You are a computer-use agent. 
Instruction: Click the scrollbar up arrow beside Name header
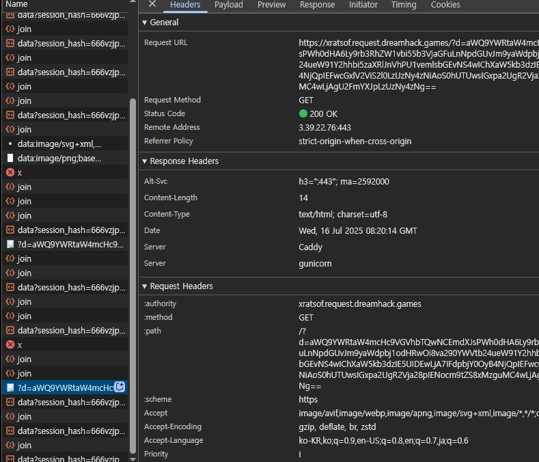pos(133,2)
